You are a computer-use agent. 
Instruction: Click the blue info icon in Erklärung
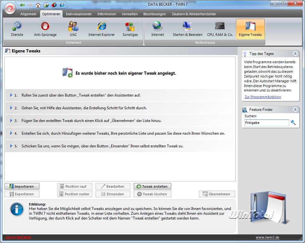pyautogui.click(x=17, y=209)
